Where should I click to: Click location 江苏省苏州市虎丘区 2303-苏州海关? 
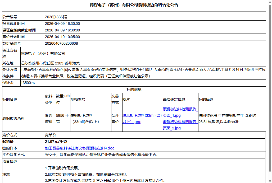pyautogui.click(x=50, y=63)
